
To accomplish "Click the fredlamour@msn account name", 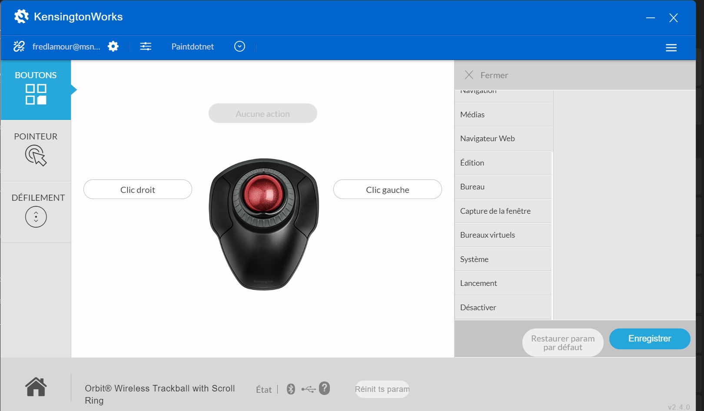I will coord(66,46).
